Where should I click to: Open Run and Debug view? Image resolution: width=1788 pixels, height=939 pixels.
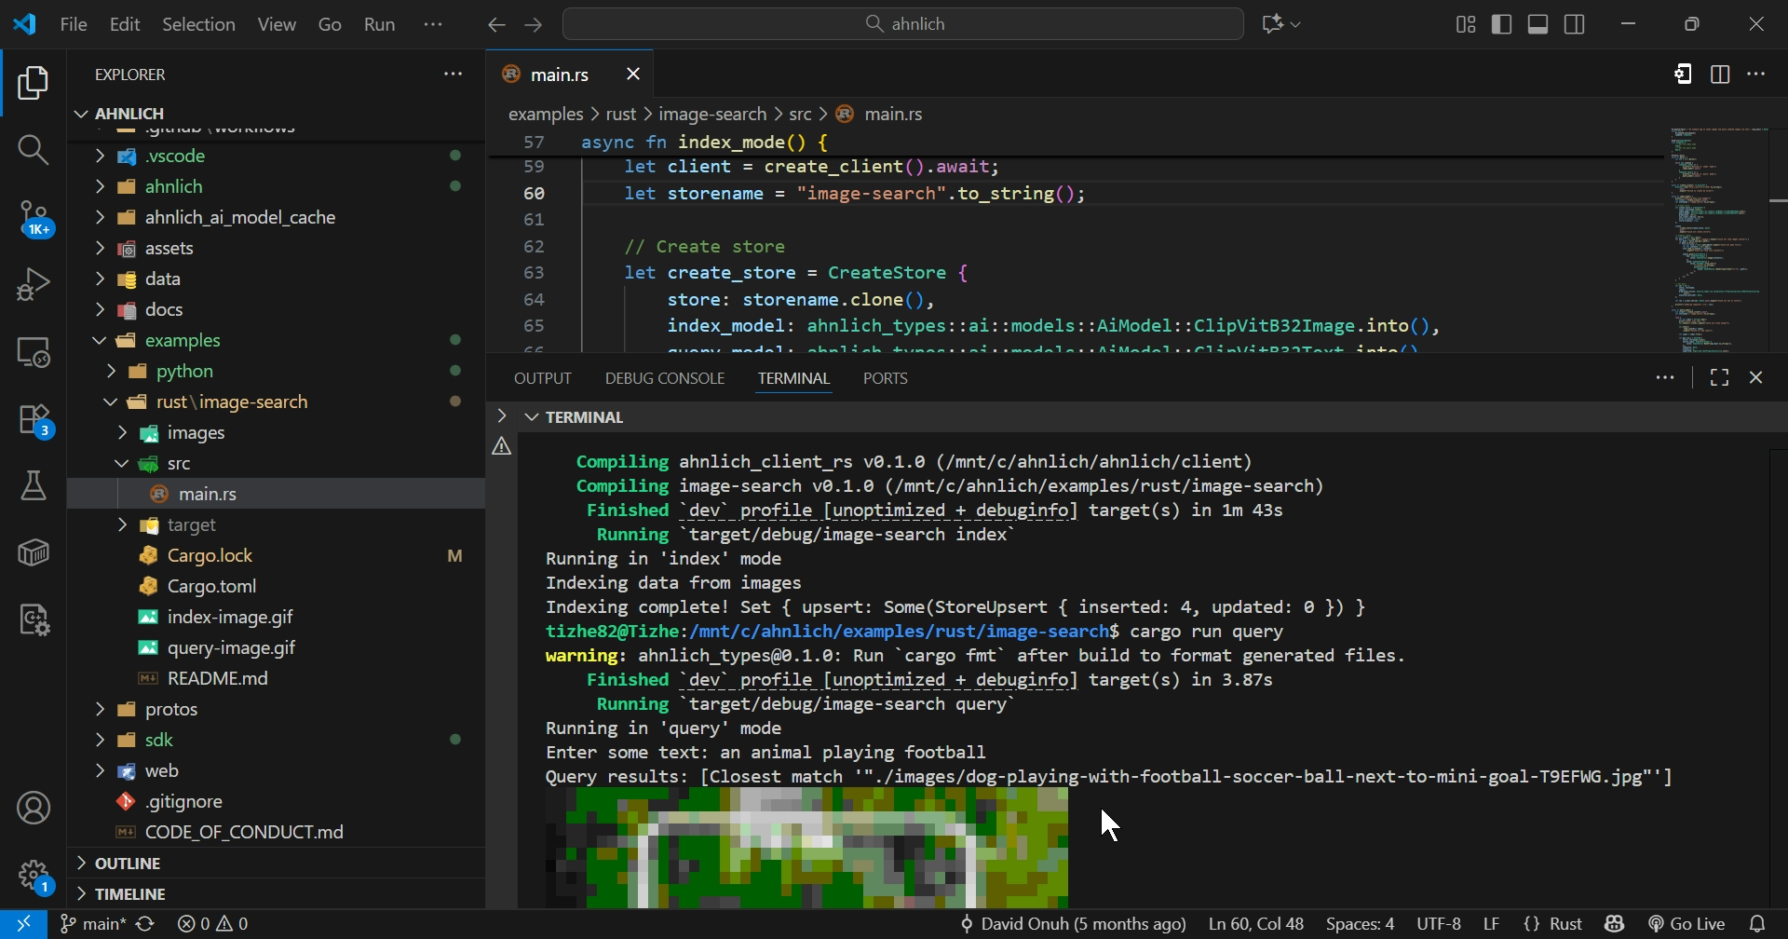click(34, 285)
